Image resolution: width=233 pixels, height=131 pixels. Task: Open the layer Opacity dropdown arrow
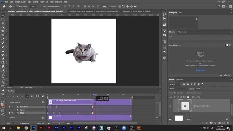[202, 88]
